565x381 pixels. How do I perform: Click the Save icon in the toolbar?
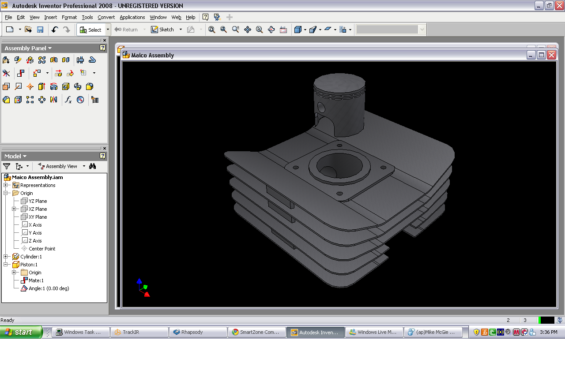[x=40, y=30]
